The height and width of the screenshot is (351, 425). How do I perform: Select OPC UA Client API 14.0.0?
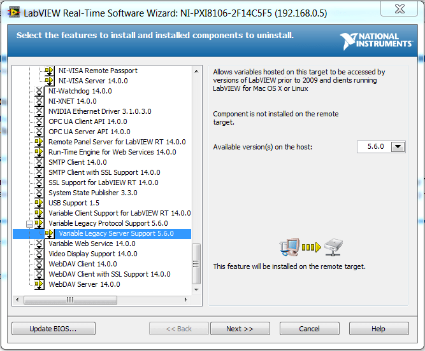[x=88, y=121]
